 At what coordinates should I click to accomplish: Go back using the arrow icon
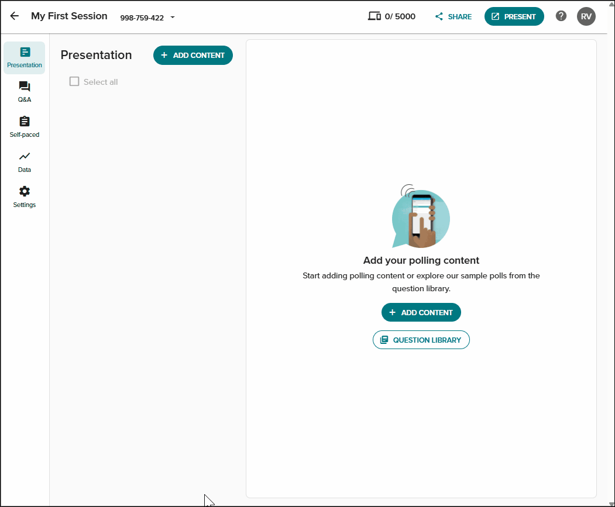(15, 16)
